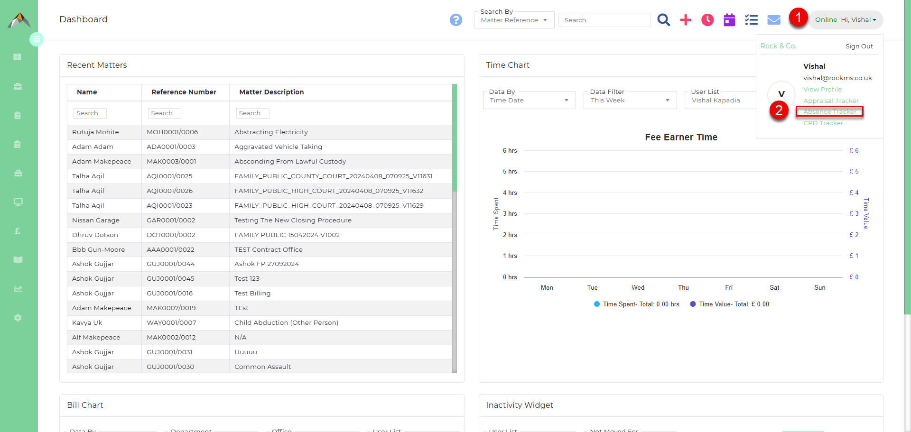Open the Data Filter This Week dropdown
911x432 pixels.
tap(630, 100)
